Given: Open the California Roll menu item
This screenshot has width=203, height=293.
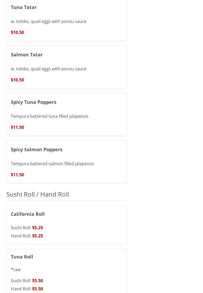Looking at the screenshot, I should point(28,214).
